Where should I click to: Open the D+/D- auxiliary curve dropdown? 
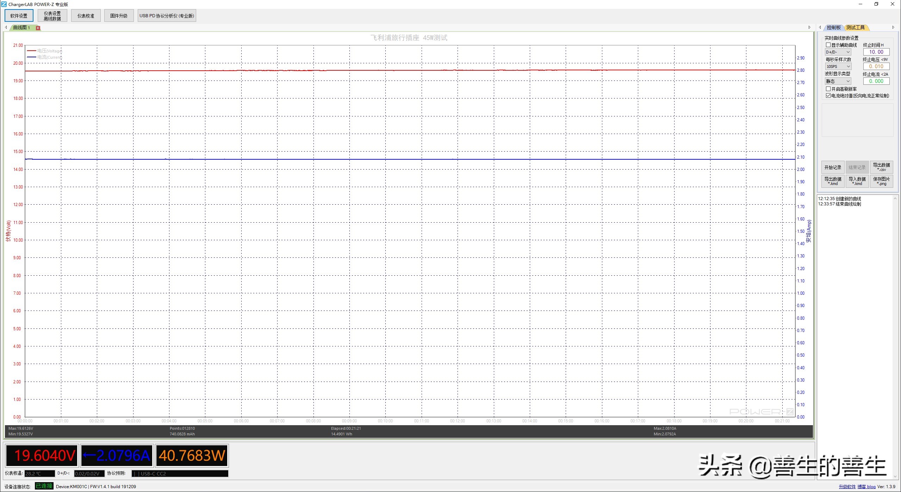tap(838, 52)
